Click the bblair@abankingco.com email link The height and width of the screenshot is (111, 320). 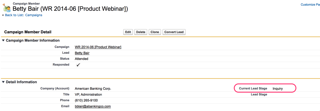coord(93,106)
